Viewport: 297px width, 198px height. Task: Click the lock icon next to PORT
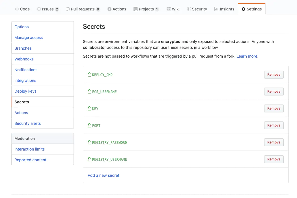pyautogui.click(x=89, y=125)
